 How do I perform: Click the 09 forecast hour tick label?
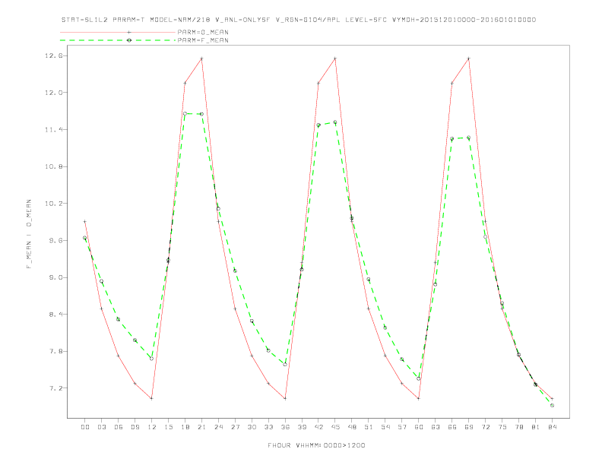[135, 427]
